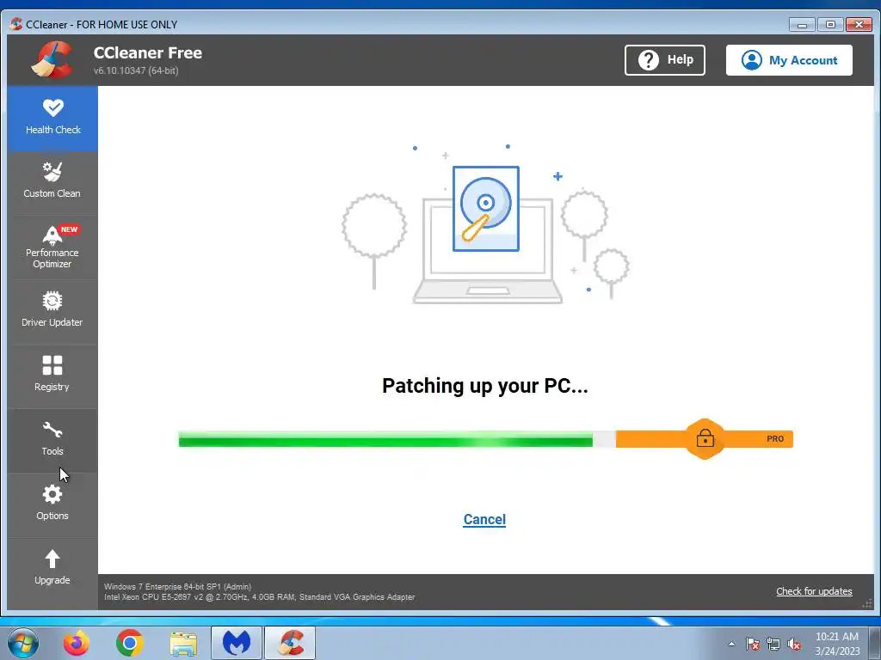Image resolution: width=881 pixels, height=660 pixels.
Task: Open Windows Explorer from taskbar
Action: 183,644
